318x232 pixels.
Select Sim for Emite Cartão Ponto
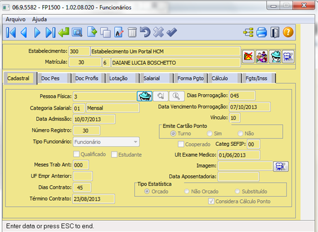point(209,134)
